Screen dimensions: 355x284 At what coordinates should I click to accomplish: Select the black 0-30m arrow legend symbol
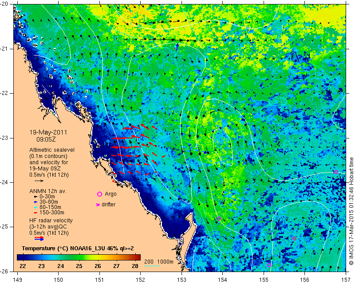[35, 197]
